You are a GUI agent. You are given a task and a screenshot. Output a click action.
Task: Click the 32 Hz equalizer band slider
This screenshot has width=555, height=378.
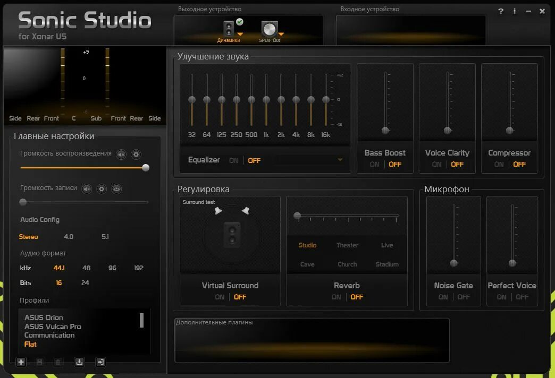point(192,100)
